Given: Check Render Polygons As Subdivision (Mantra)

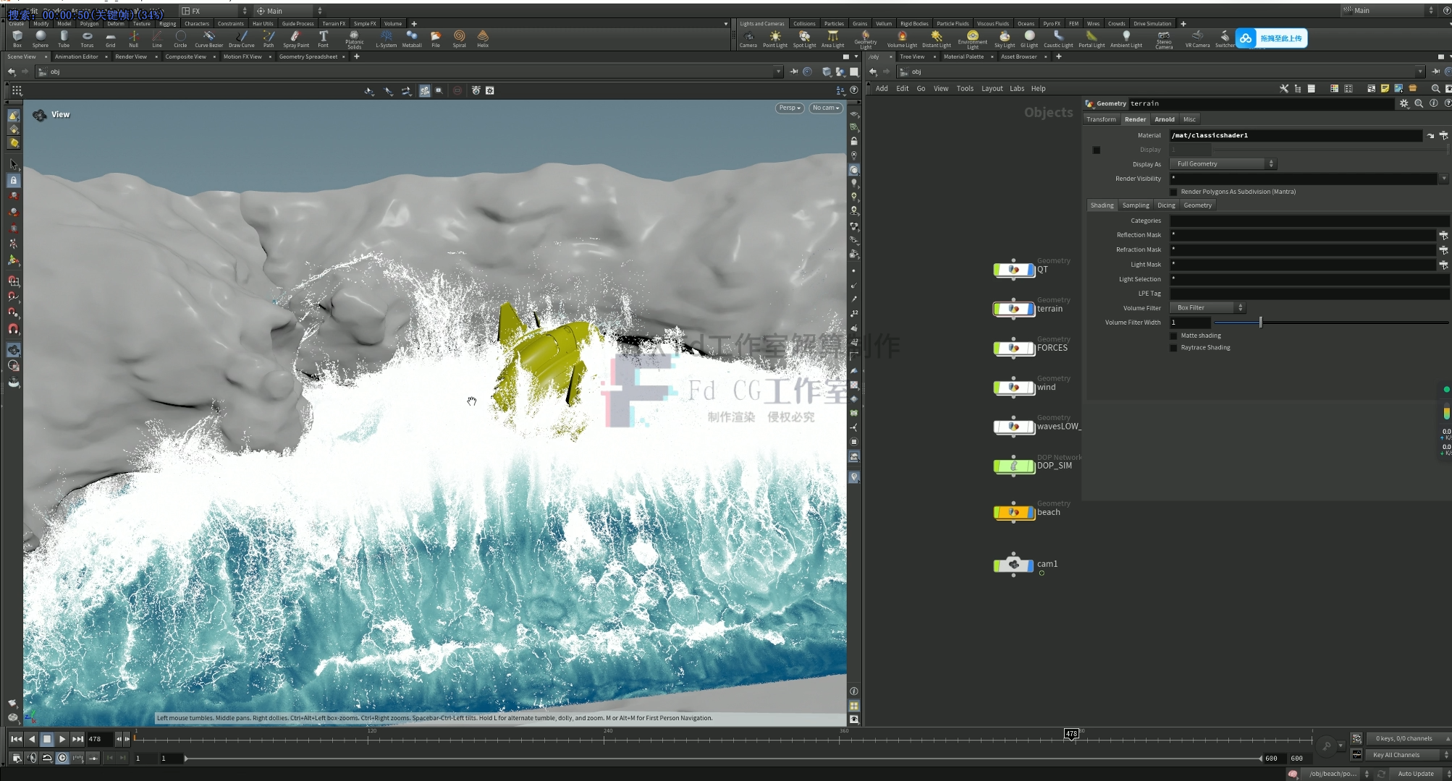Looking at the screenshot, I should tap(1173, 191).
